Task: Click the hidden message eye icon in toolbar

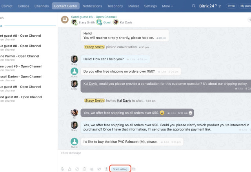Action: [x=99, y=169]
